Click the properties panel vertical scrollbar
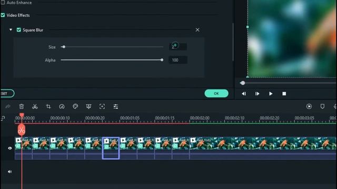Viewport: 337px width, 189px height. (233, 42)
